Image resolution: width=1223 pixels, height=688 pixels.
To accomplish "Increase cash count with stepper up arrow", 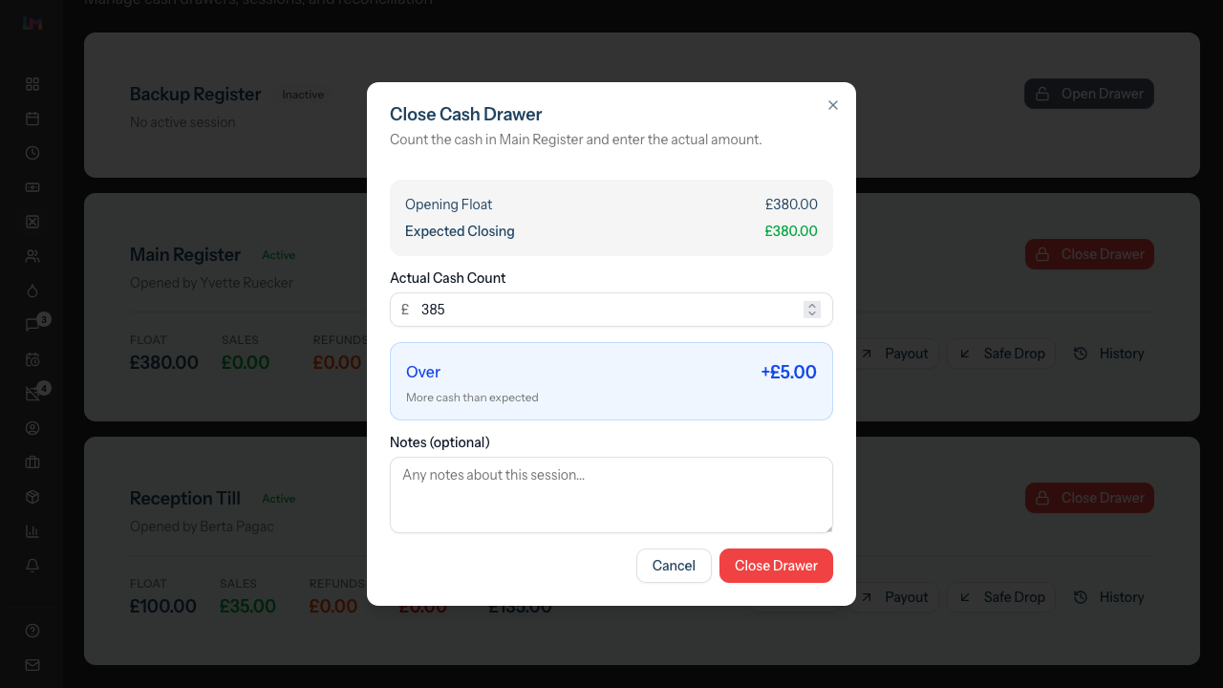I will pos(812,305).
